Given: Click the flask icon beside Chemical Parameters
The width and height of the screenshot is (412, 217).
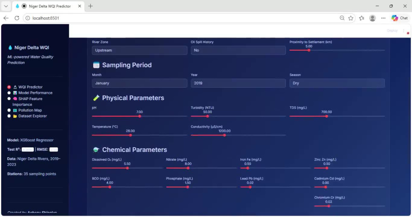Looking at the screenshot, I should point(96,150).
